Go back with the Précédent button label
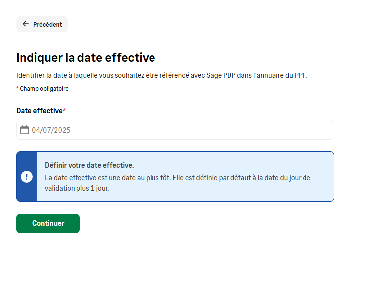Screen dimensions: 381x292 [47, 24]
